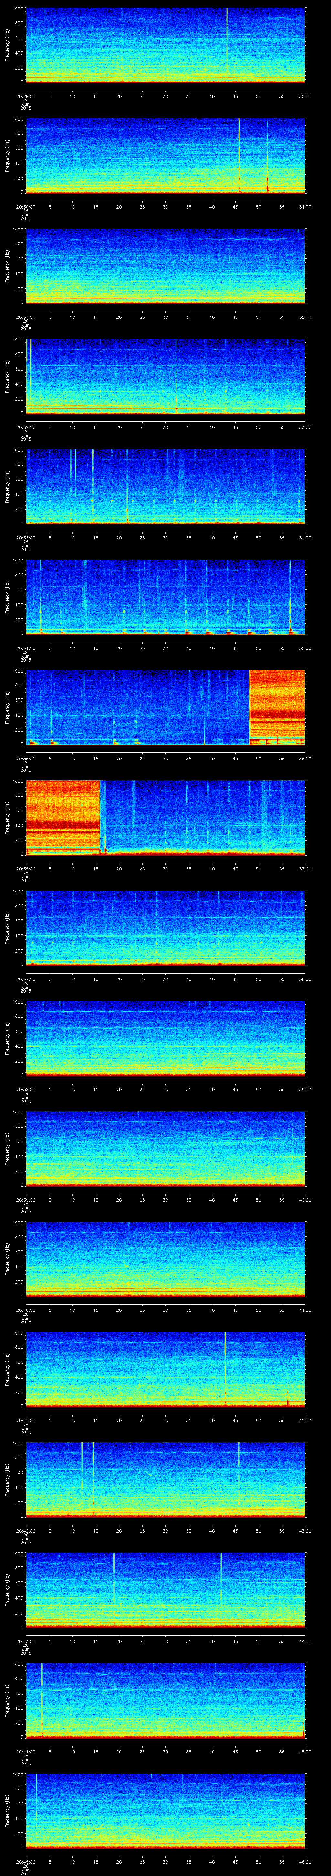Click the Frequency (Hz) axis label of the topmost spectrogram
This screenshot has width=331, height=1876.
pyautogui.click(x=7, y=45)
